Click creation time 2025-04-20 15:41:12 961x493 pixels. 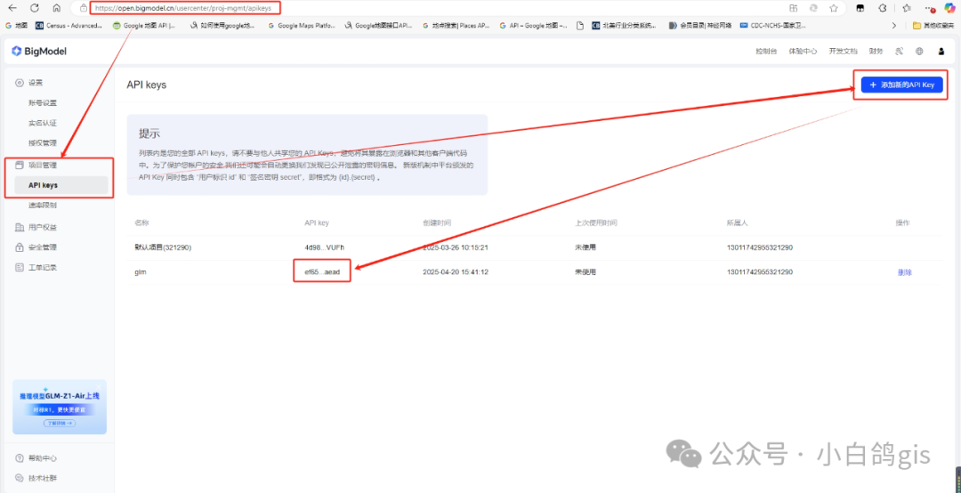click(x=456, y=271)
